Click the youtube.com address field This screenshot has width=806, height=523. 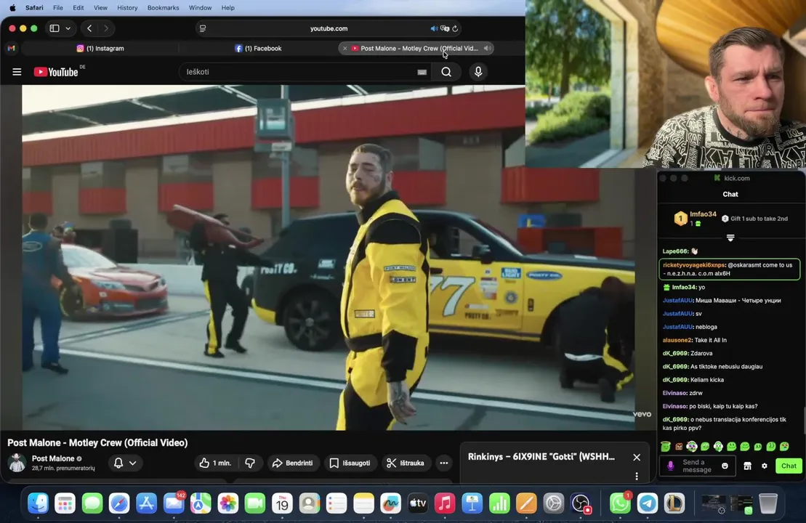[x=329, y=28]
